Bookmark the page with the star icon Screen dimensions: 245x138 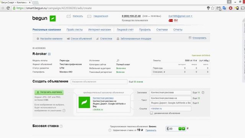point(212,8)
